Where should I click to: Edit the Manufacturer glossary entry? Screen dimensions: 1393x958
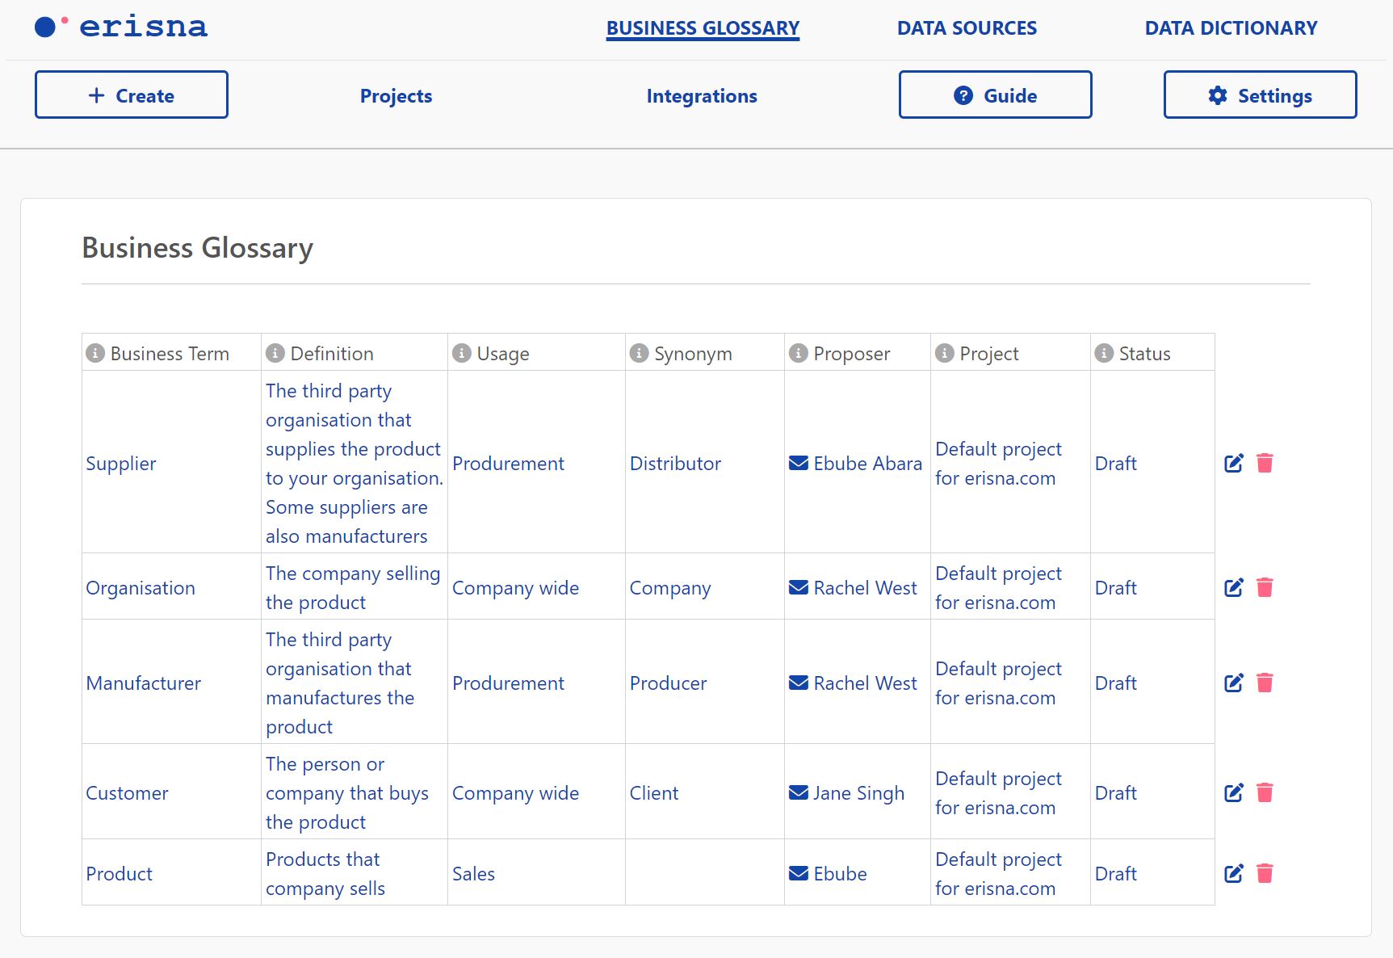point(1233,683)
